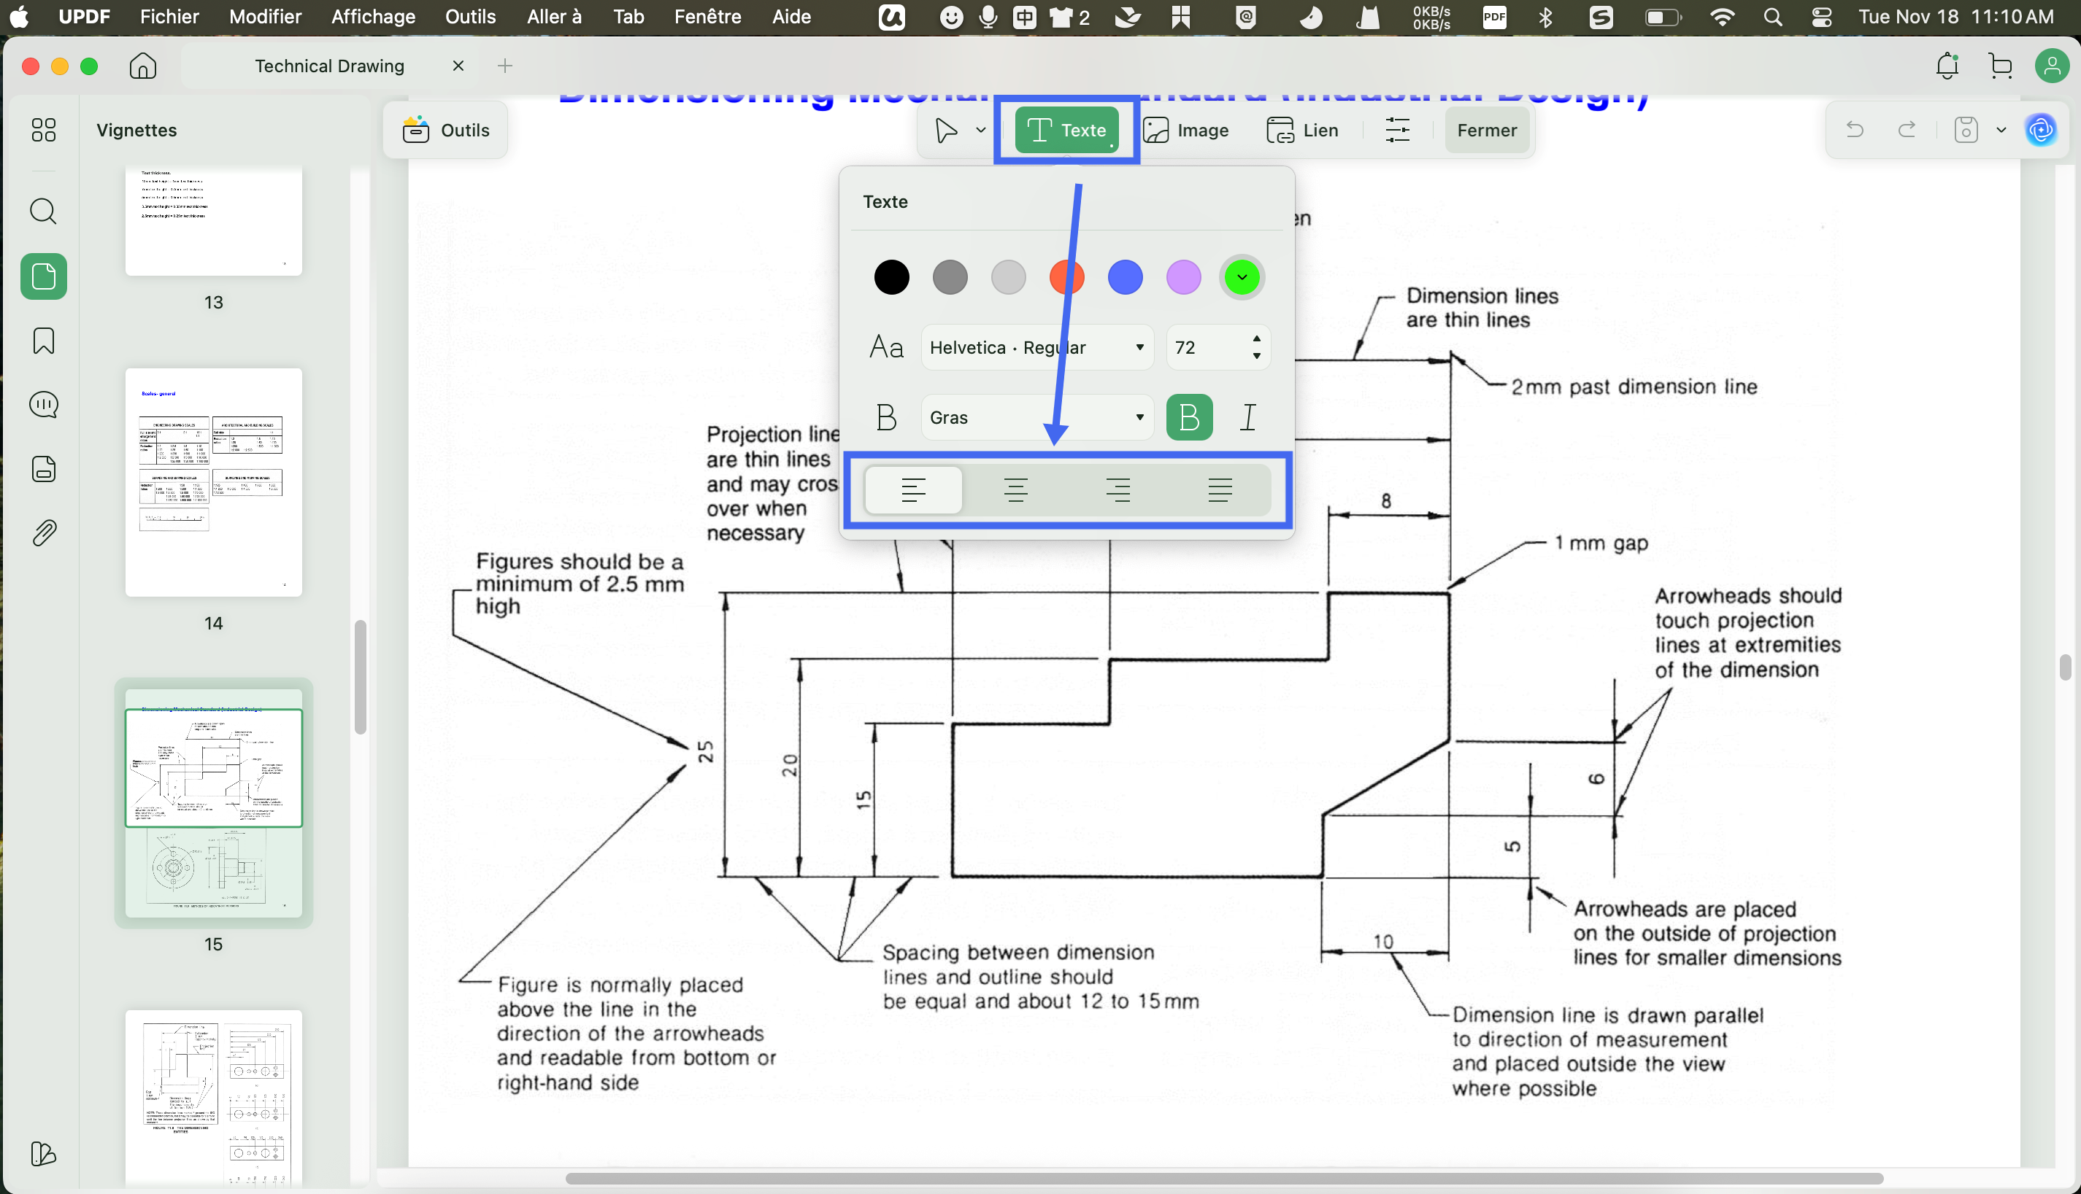
Task: Toggle italic text formatting
Action: (1248, 417)
